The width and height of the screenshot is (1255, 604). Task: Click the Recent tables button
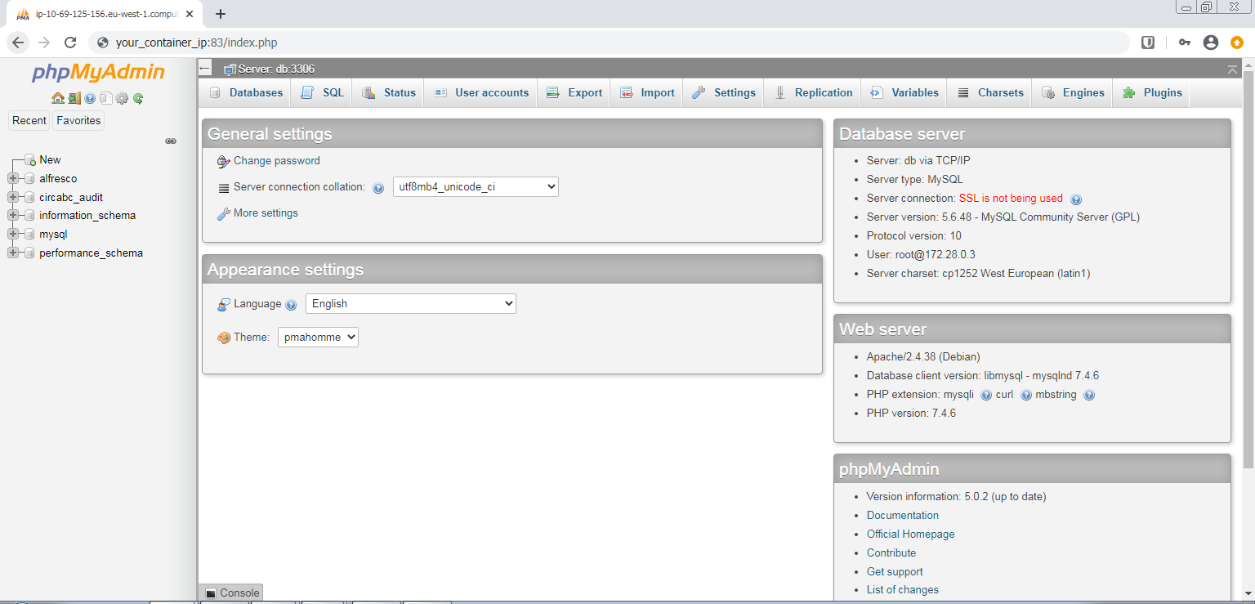pos(29,121)
